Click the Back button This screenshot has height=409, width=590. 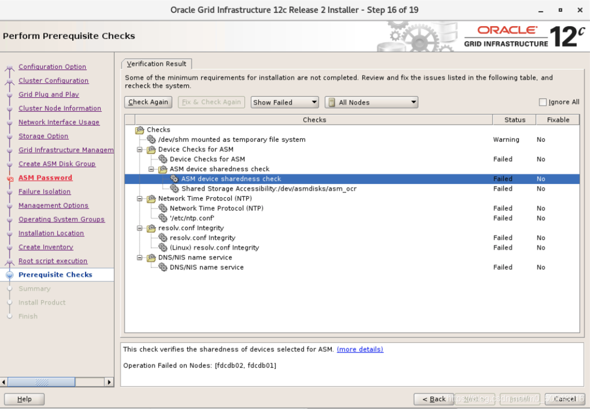click(x=434, y=399)
